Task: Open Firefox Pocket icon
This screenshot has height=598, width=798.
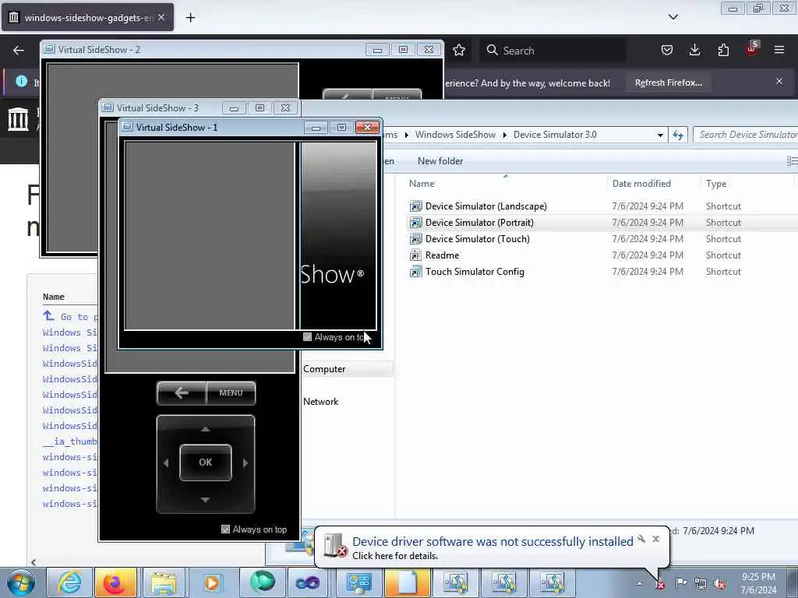Action: (x=667, y=50)
